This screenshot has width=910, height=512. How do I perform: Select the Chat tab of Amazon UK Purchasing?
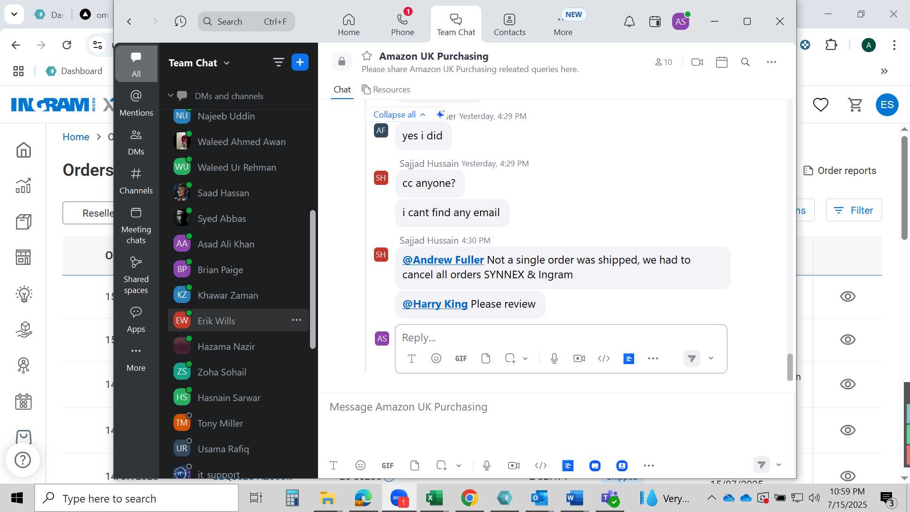point(342,90)
